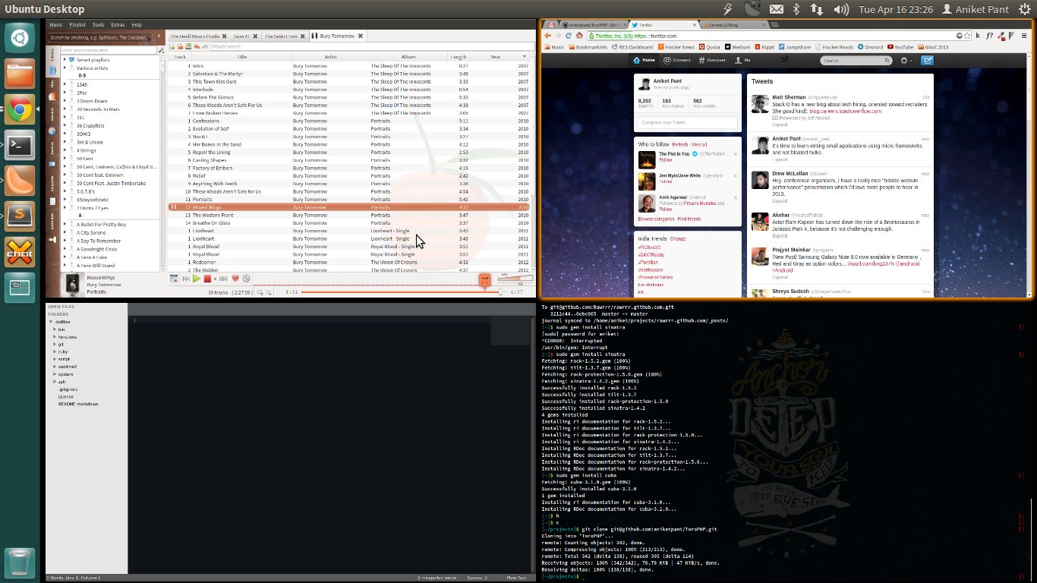Expand the bin folder in Sublime sidebar

(x=55, y=329)
